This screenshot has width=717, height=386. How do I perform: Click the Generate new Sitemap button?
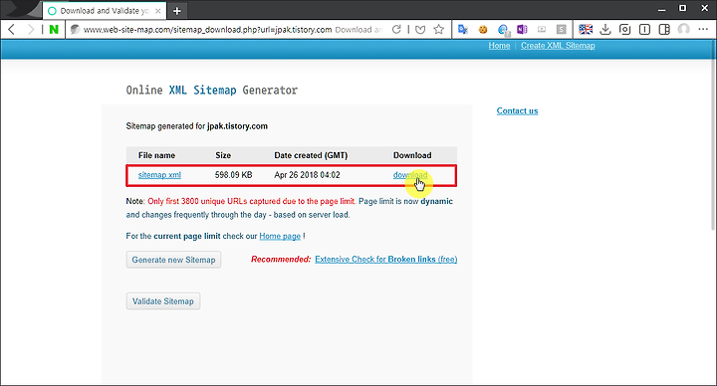(173, 260)
